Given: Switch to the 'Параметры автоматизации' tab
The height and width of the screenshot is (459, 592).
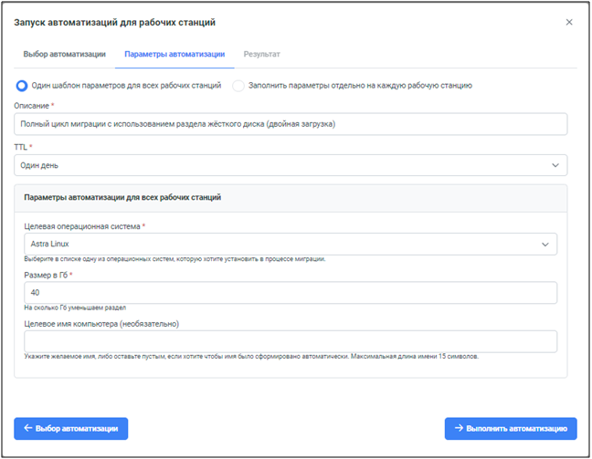Looking at the screenshot, I should 174,55.
